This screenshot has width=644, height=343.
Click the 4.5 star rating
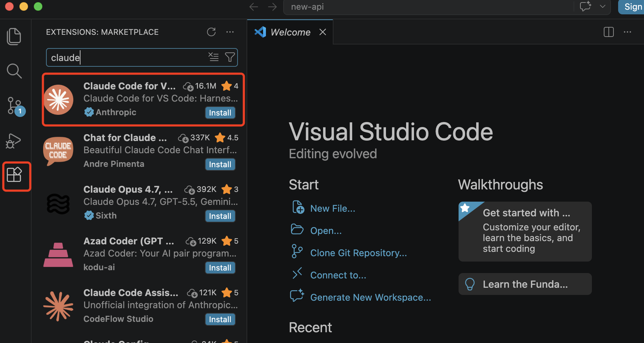(x=227, y=138)
